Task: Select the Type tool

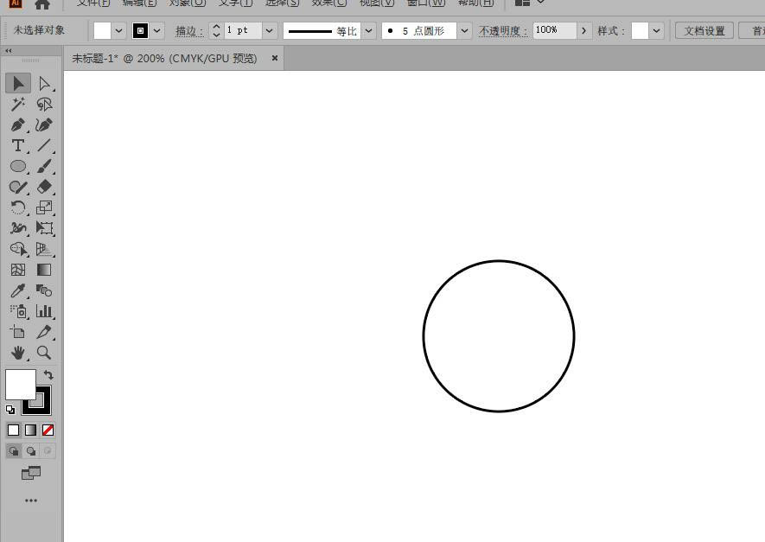Action: tap(18, 145)
